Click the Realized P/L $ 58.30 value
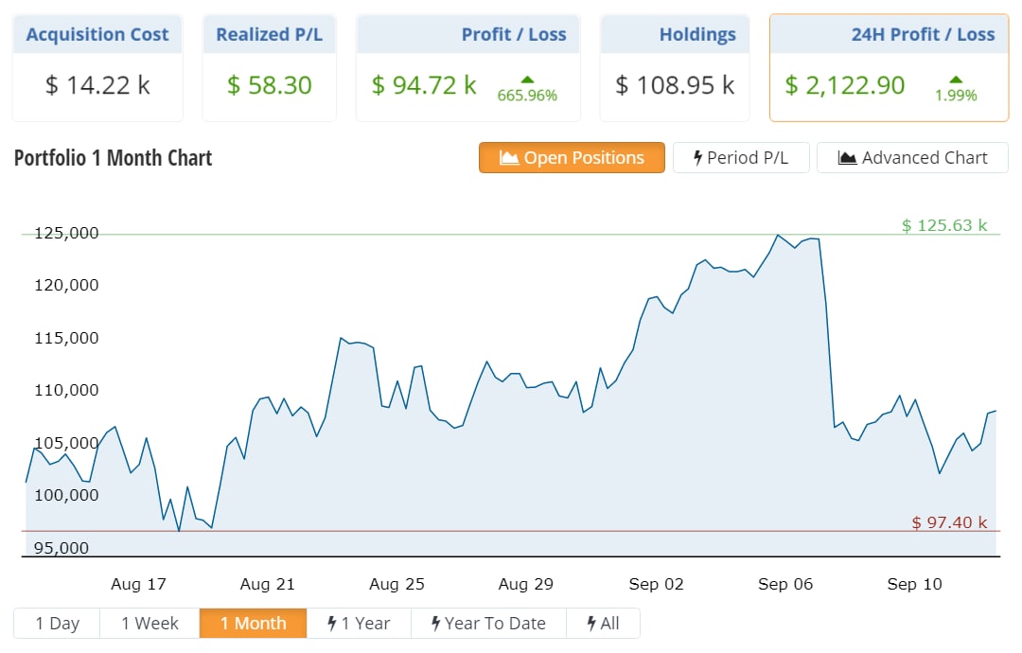 tap(269, 85)
